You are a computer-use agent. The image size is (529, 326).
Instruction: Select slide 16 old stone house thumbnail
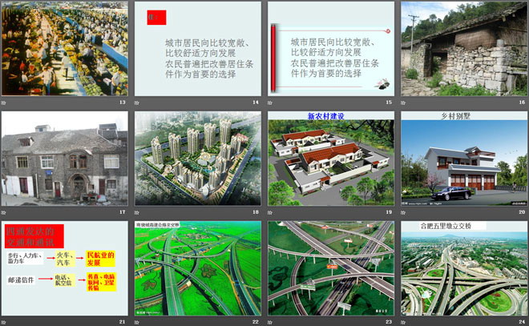coord(464,49)
